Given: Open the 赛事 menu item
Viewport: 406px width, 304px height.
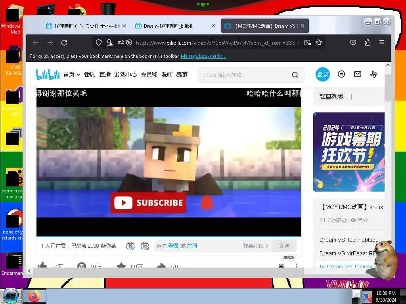Looking at the screenshot, I should (182, 74).
